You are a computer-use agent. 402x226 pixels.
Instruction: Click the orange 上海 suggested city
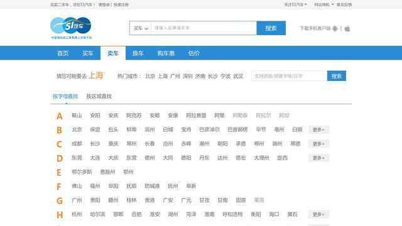coord(96,75)
